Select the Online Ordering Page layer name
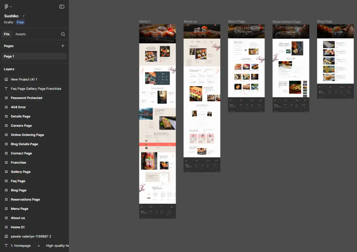 (x=27, y=135)
